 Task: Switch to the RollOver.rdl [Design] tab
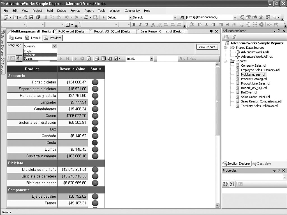pyautogui.click(x=72, y=31)
